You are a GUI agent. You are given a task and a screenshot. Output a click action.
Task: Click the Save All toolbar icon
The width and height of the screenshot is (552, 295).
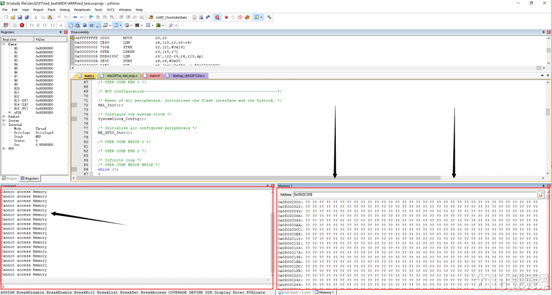tap(27, 17)
